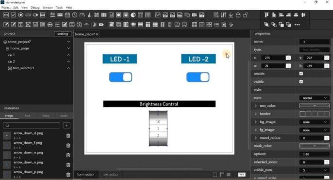Viewport: 333px width, 180px height.
Task: Switch to the text editor tab
Action: 111,174
